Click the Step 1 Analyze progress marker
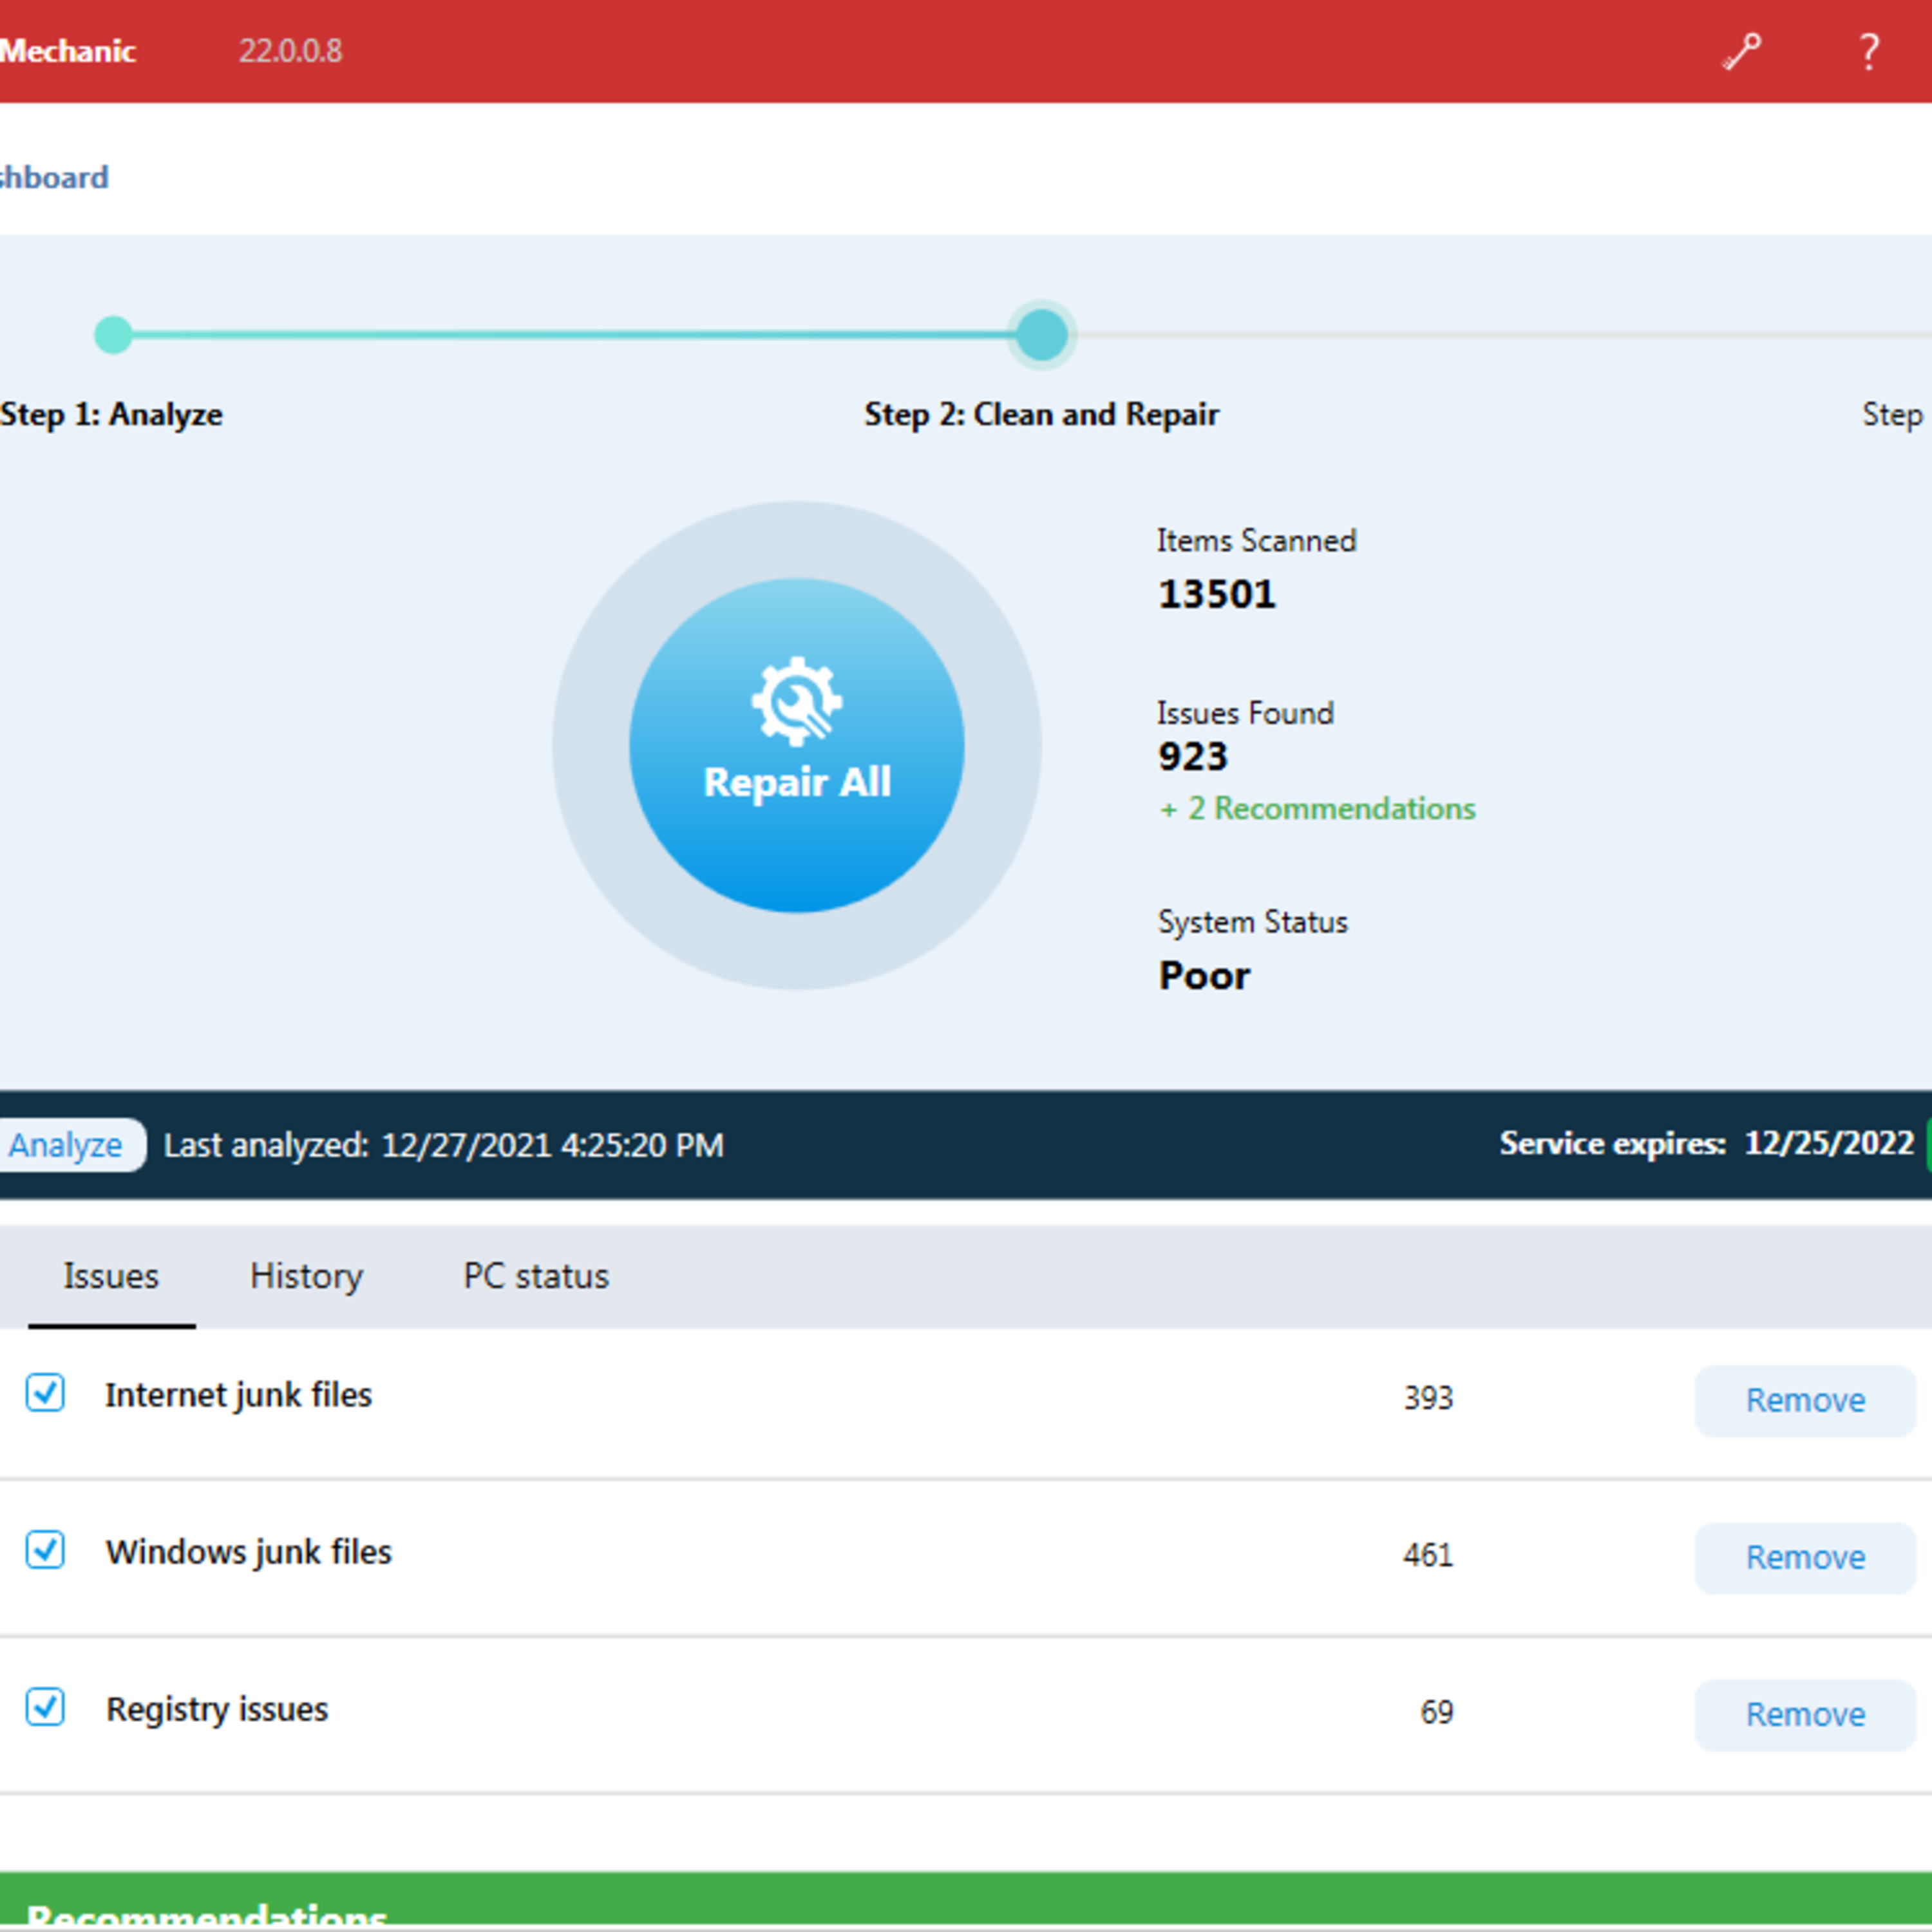 113,334
